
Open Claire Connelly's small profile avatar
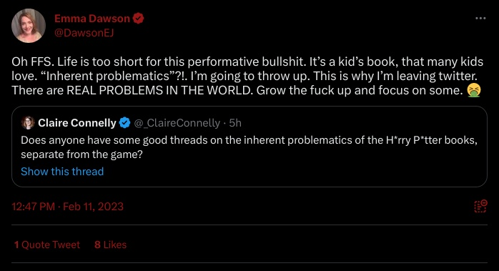(28, 122)
